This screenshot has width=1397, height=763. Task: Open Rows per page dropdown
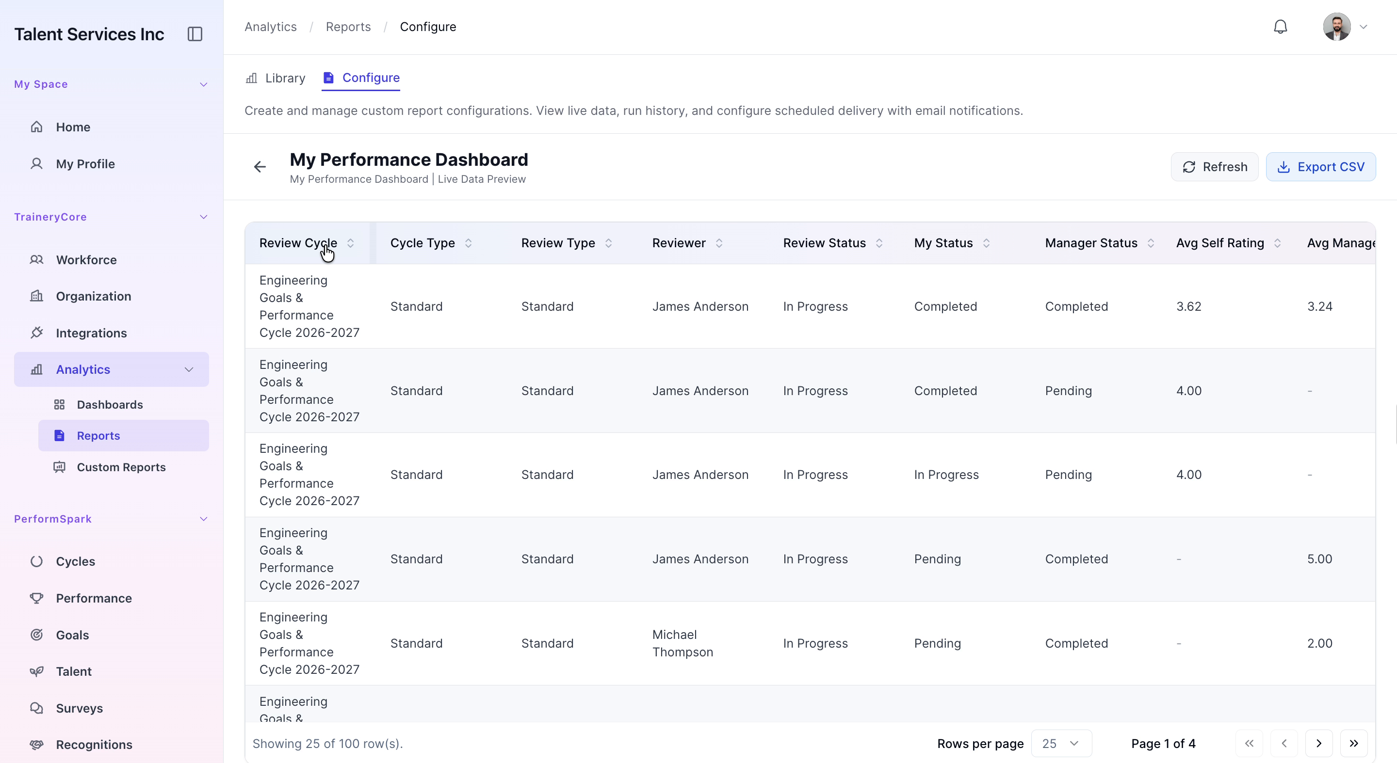(1061, 744)
